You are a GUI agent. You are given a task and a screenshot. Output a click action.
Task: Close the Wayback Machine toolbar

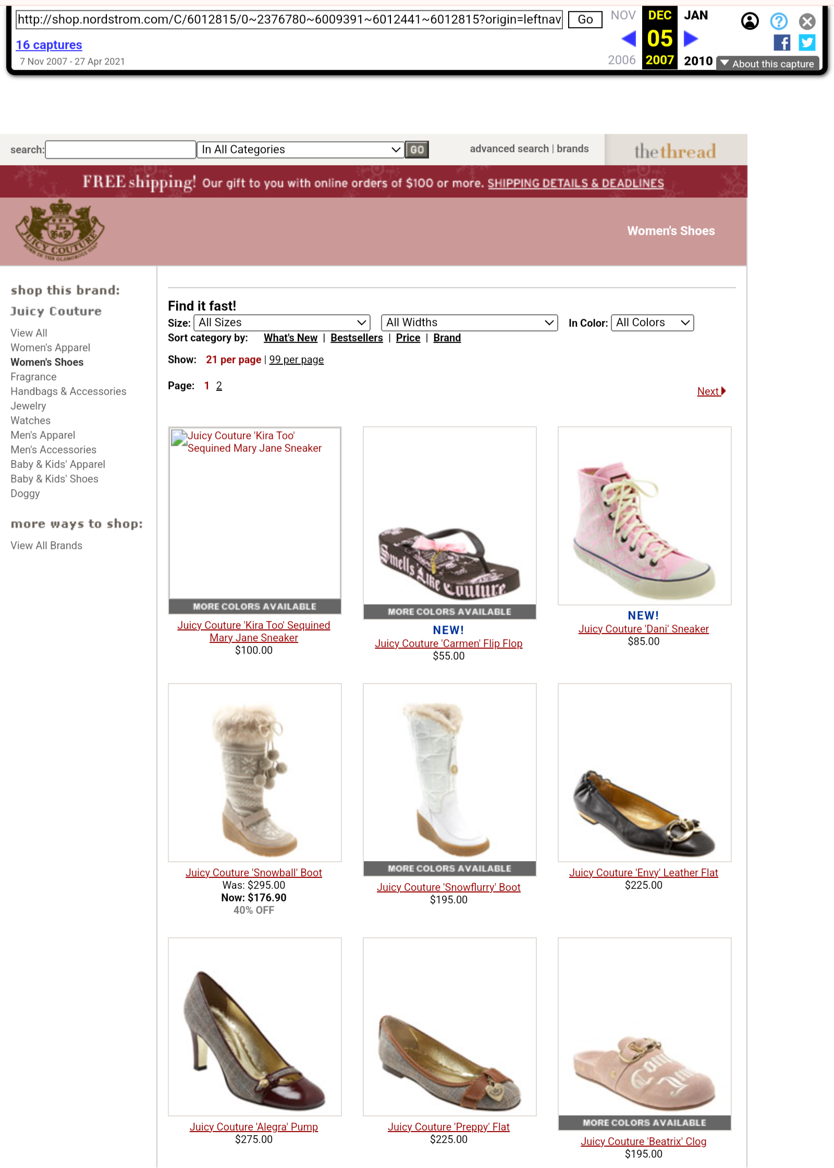[807, 21]
